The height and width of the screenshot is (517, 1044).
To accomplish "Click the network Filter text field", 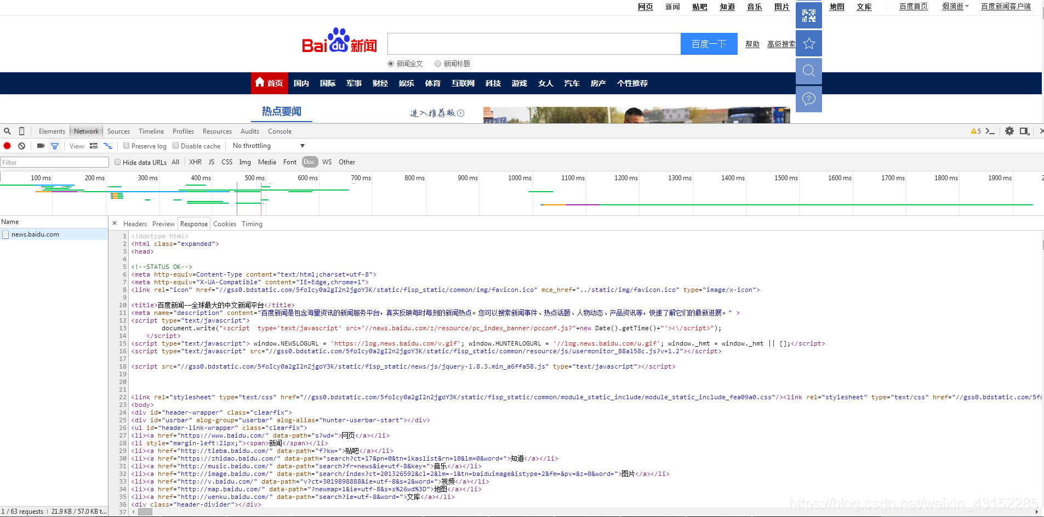I will [x=54, y=162].
